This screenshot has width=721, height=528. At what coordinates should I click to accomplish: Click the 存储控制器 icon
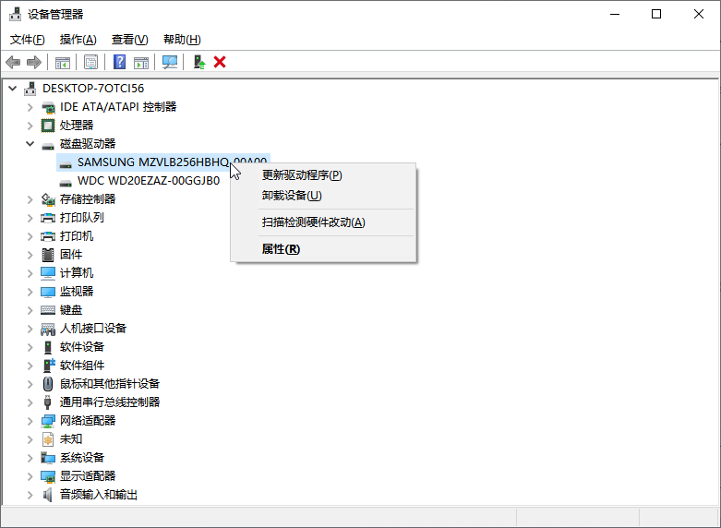click(x=48, y=199)
